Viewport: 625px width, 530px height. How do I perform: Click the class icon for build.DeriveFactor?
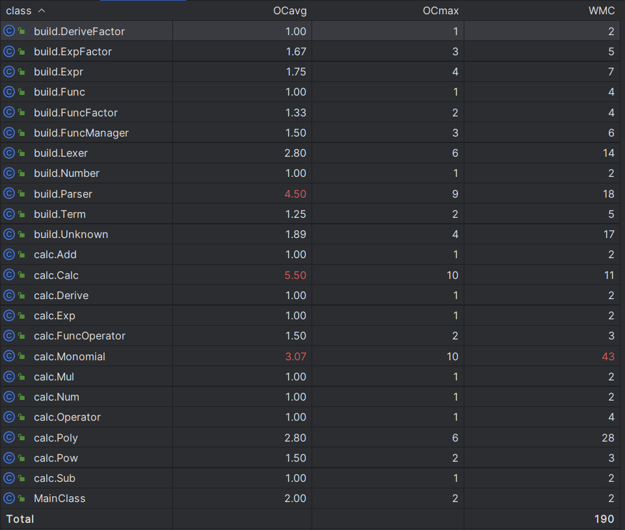point(8,31)
